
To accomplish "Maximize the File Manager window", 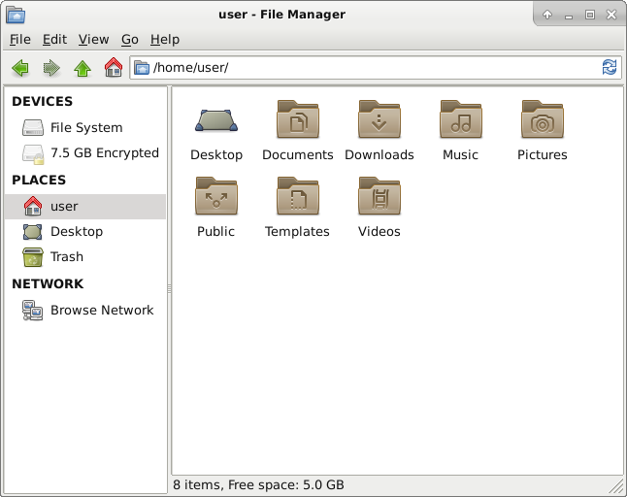I will pyautogui.click(x=590, y=15).
